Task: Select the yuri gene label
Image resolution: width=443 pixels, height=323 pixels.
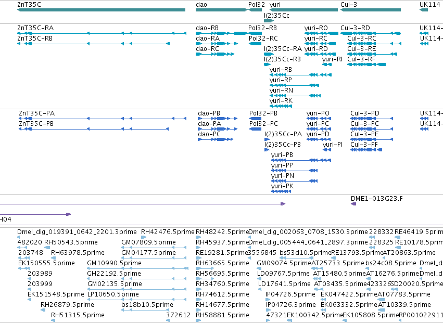Action: (x=275, y=5)
